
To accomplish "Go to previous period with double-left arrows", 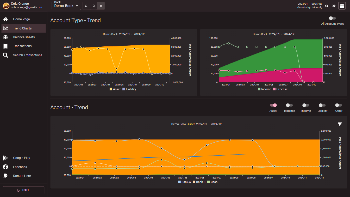I will [327, 6].
